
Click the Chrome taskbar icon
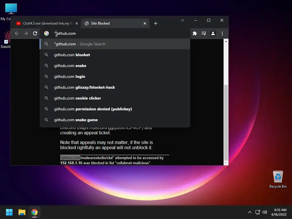(35, 212)
